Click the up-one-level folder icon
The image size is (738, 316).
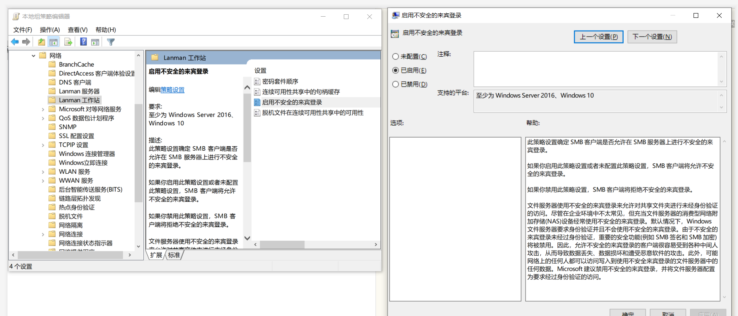pyautogui.click(x=41, y=42)
